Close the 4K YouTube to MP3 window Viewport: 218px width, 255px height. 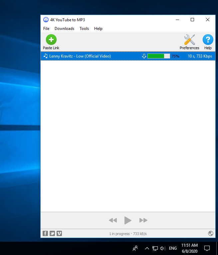[208, 20]
